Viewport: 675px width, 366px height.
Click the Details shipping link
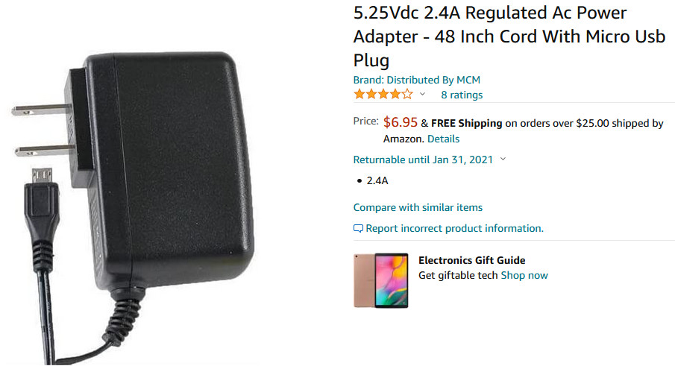[443, 139]
